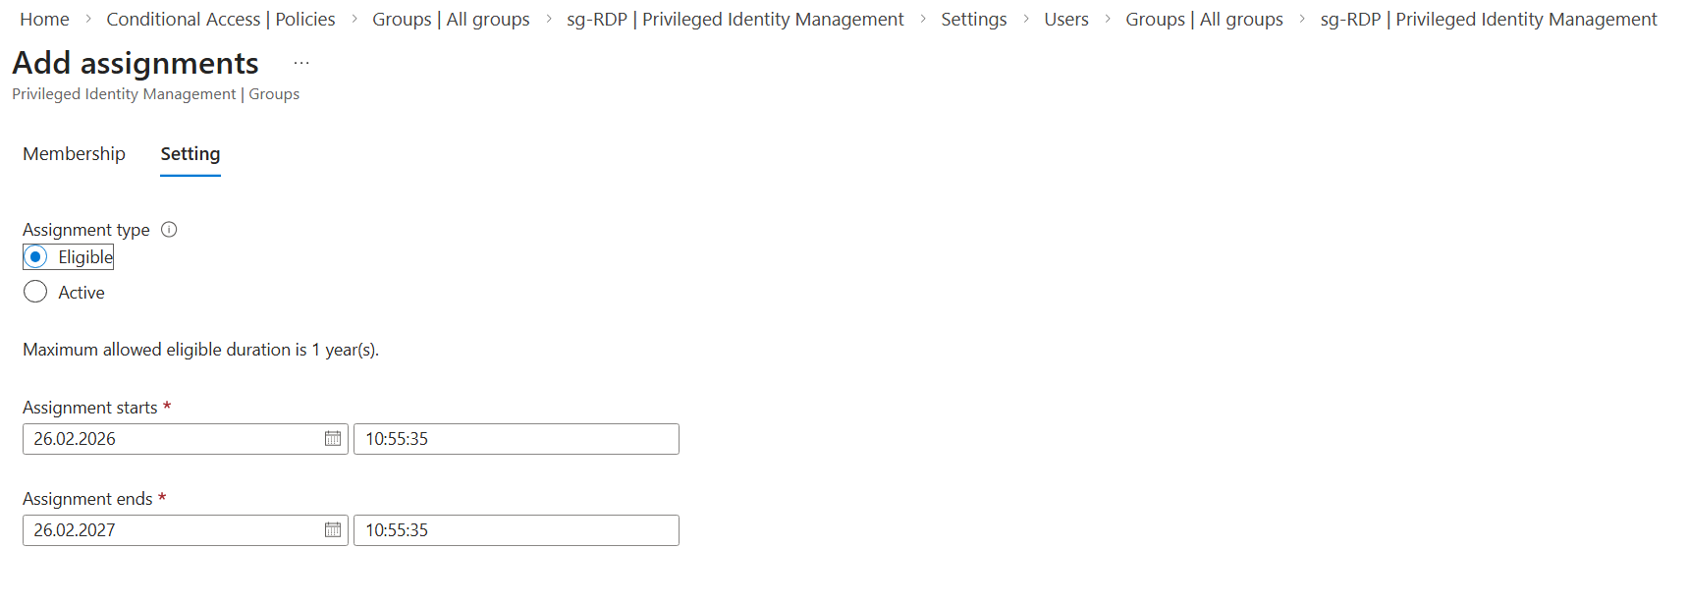This screenshot has width=1688, height=604.
Task: Click the Assignment type info icon
Action: [169, 230]
